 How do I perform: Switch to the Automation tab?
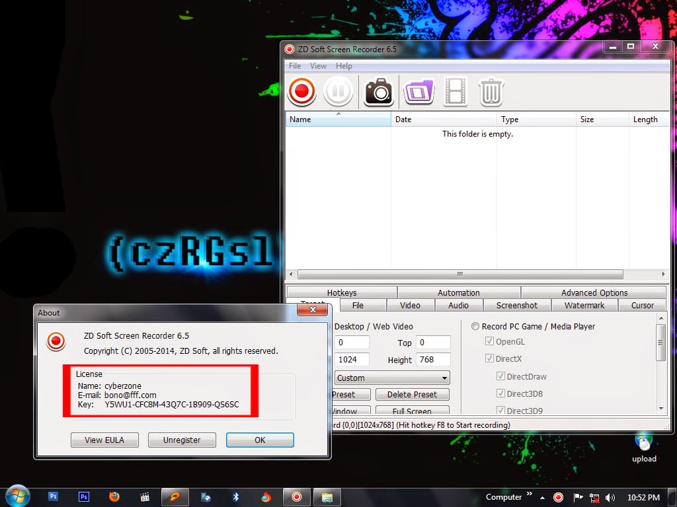coord(459,292)
